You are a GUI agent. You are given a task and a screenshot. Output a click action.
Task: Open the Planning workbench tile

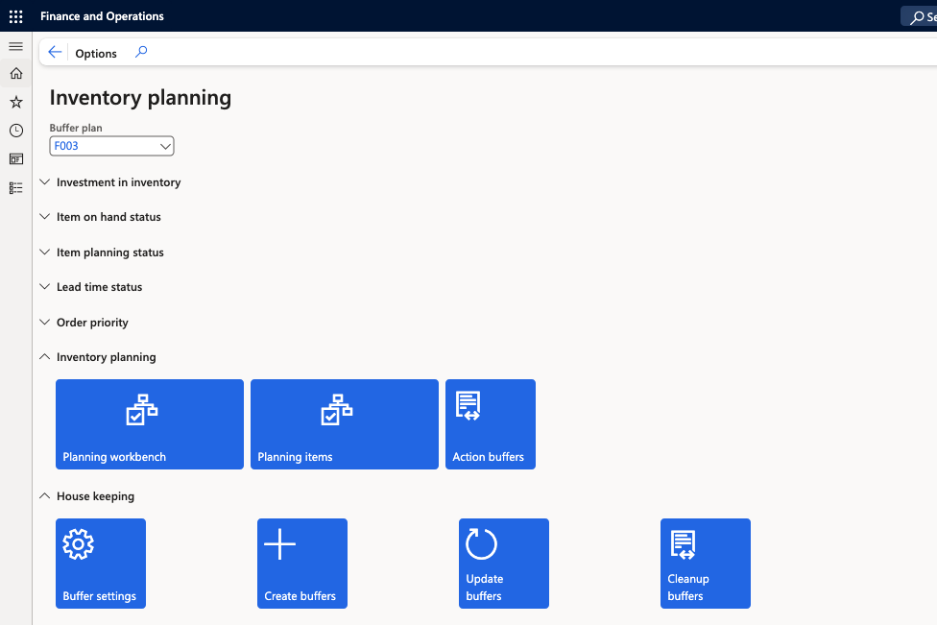point(150,424)
